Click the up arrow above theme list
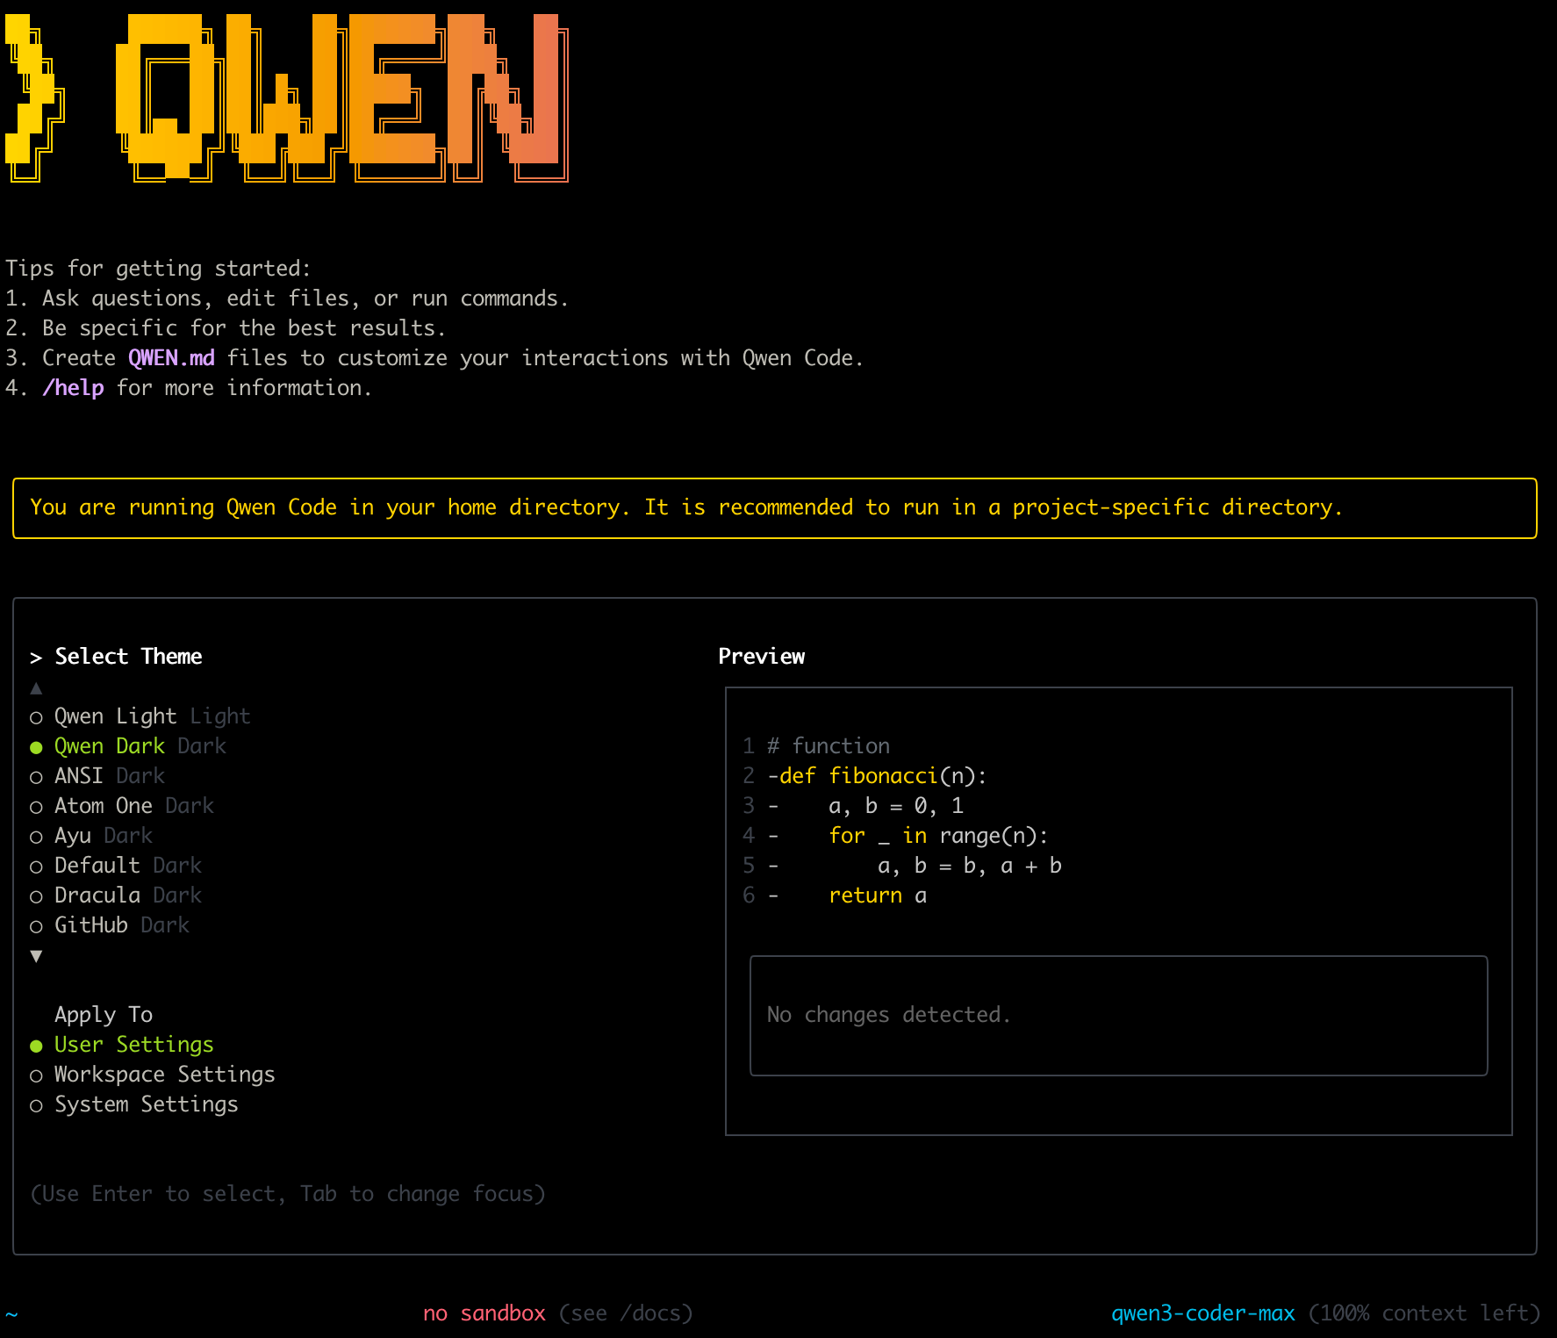The width and height of the screenshot is (1557, 1338). (x=36, y=688)
